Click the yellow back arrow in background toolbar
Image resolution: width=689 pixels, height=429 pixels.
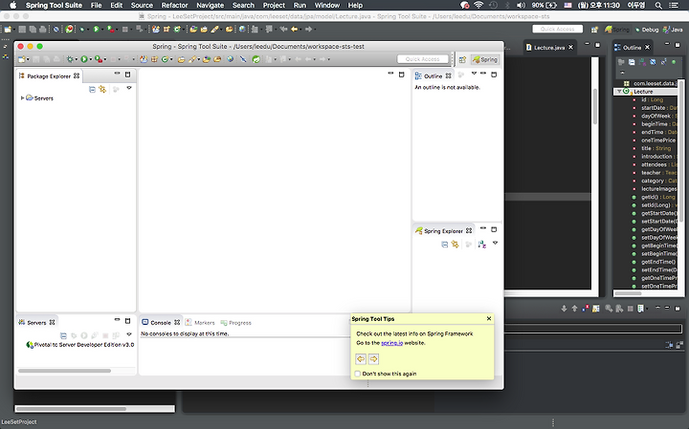[294, 30]
